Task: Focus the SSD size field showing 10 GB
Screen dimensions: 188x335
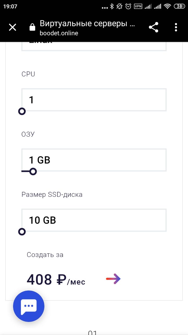Action: (94, 220)
